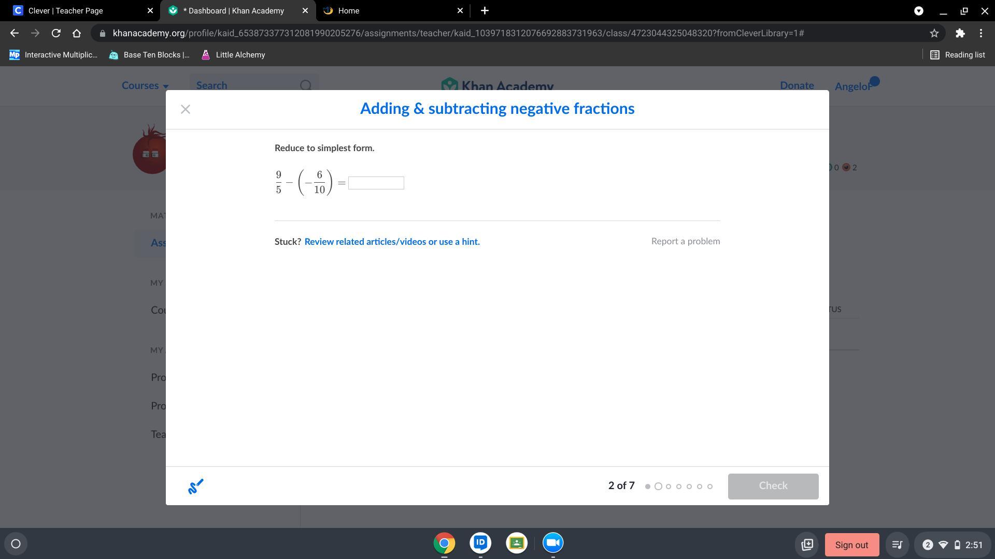Open a new browser tab
The width and height of the screenshot is (995, 559).
[x=485, y=10]
